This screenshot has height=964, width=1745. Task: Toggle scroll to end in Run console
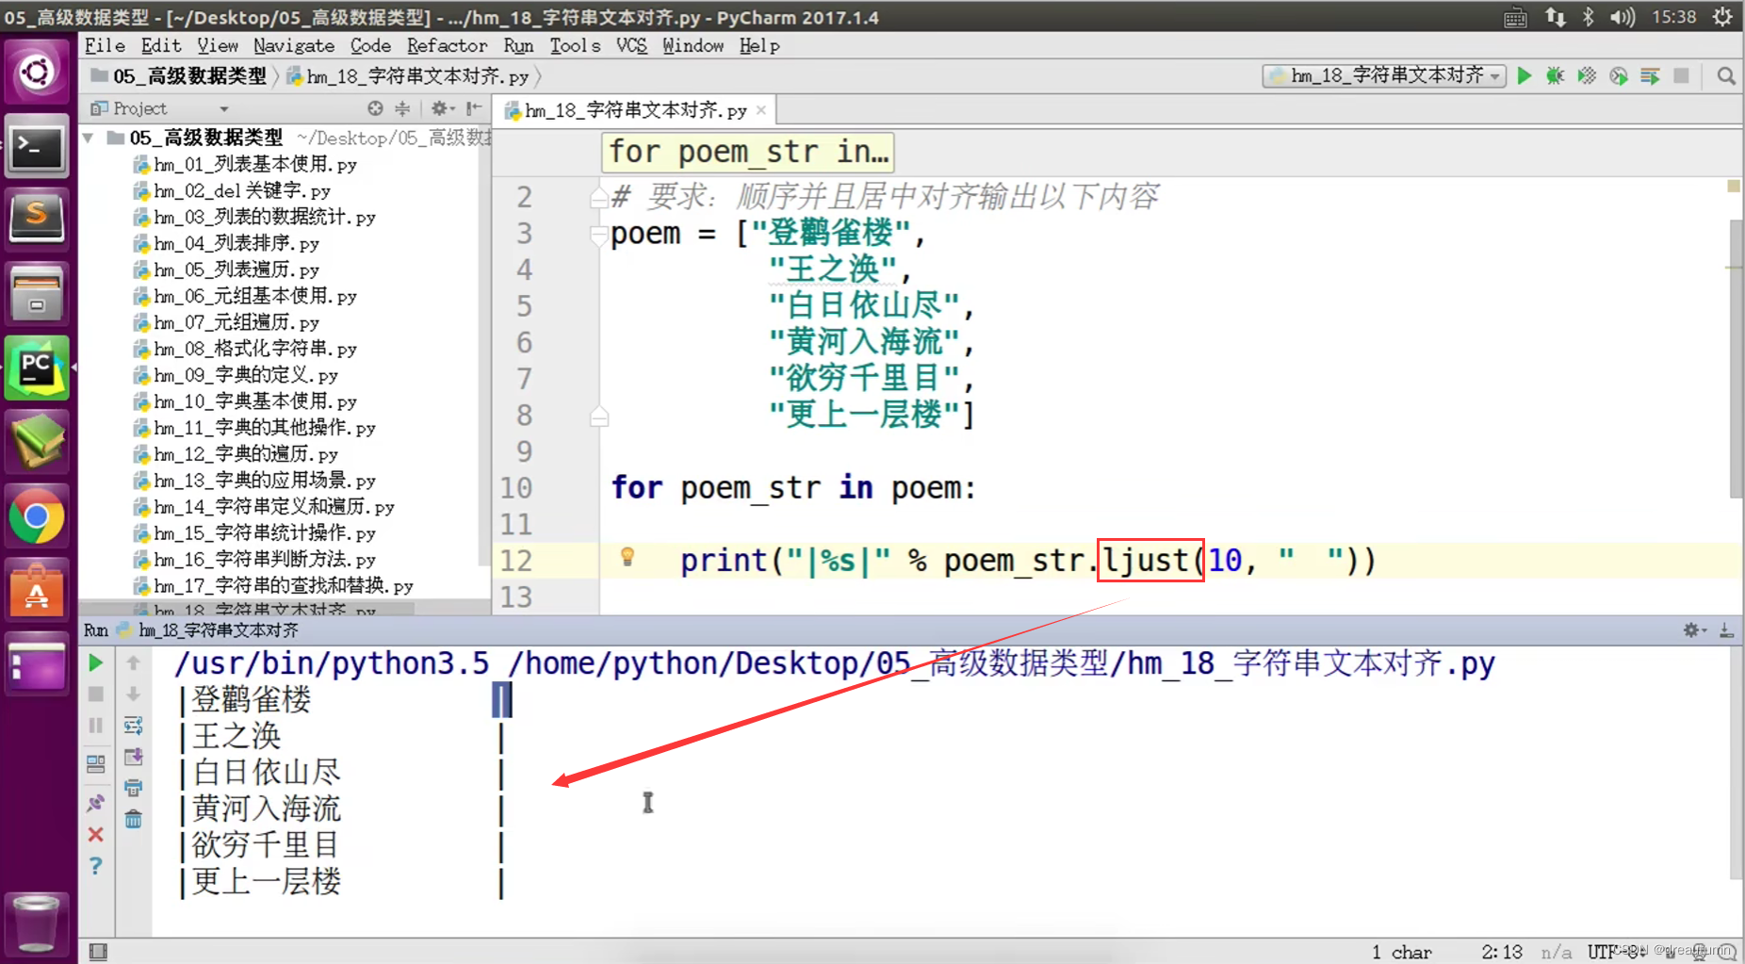pos(133,757)
